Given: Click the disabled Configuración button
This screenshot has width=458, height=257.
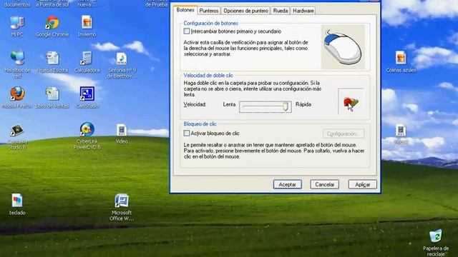Looking at the screenshot, I should pos(343,133).
